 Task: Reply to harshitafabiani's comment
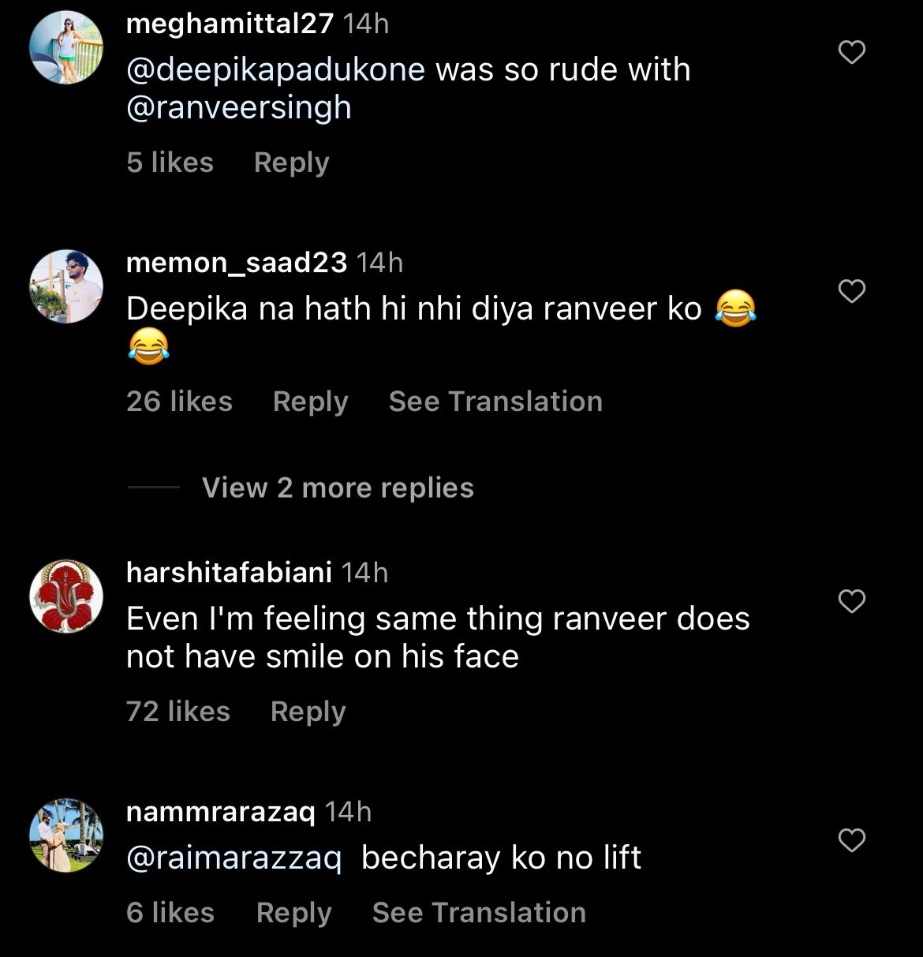pos(308,712)
